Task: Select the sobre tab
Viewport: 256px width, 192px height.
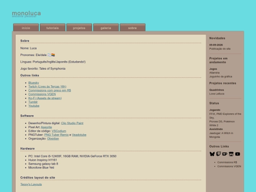Action: coord(132,27)
